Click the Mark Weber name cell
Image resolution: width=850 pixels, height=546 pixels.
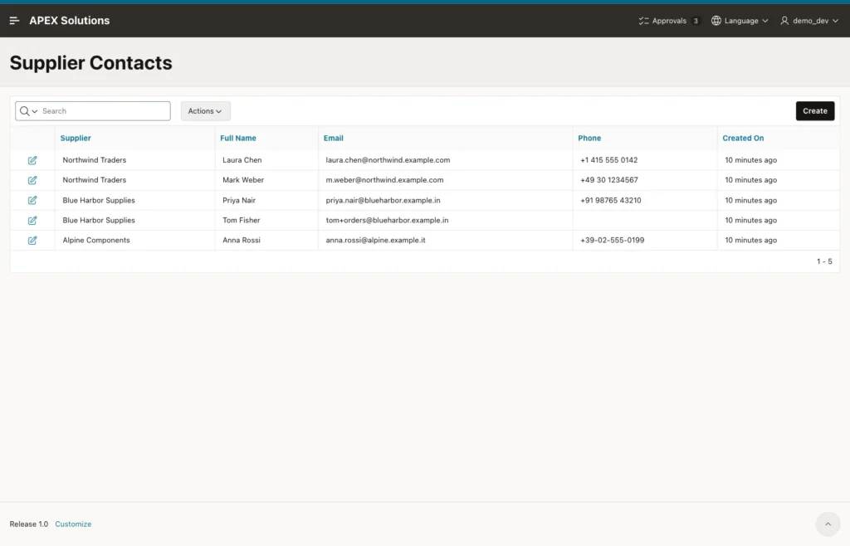tap(243, 180)
